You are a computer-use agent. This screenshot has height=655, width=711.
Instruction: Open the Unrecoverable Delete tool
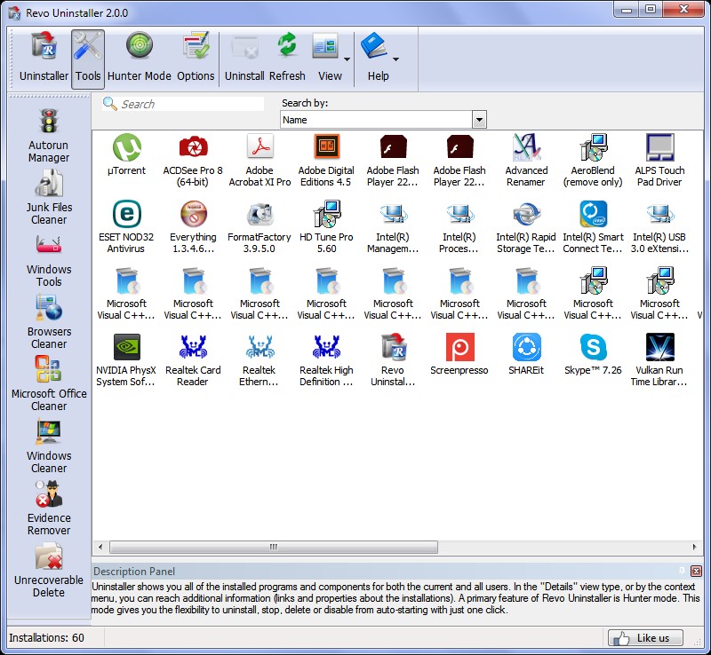[x=48, y=570]
